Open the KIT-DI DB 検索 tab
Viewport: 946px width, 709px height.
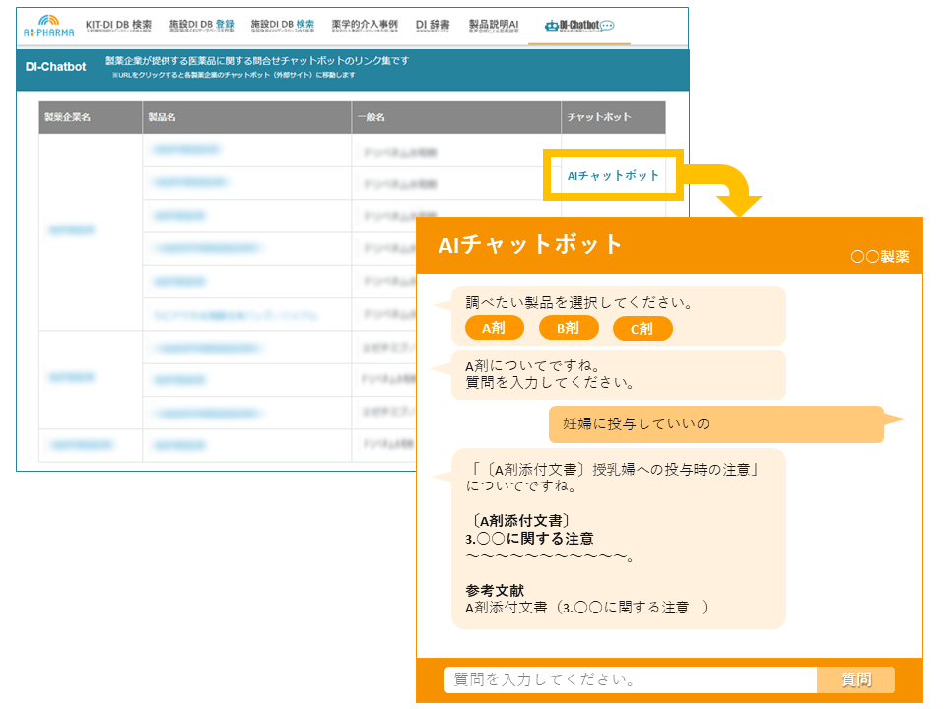[118, 26]
